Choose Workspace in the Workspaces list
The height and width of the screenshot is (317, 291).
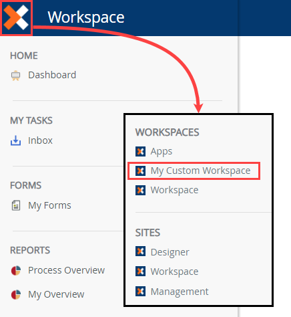point(174,191)
